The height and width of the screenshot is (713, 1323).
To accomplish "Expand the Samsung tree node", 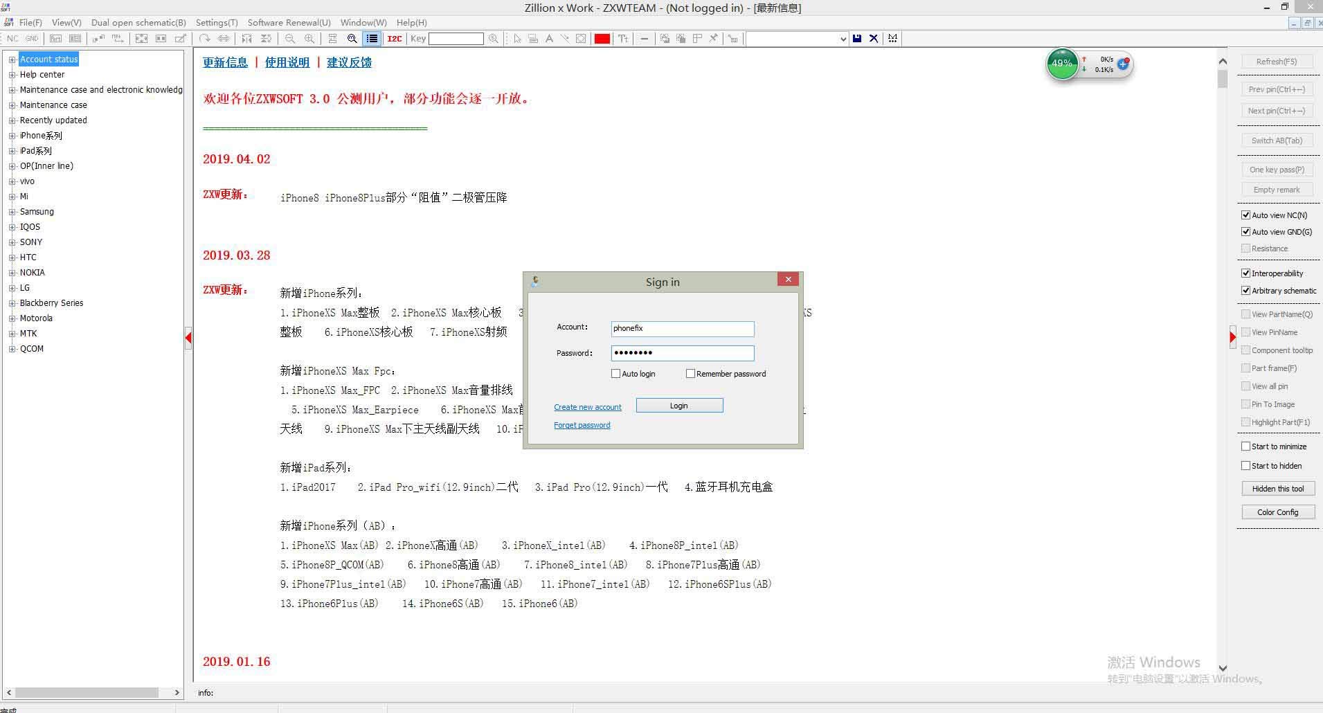I will click(12, 211).
